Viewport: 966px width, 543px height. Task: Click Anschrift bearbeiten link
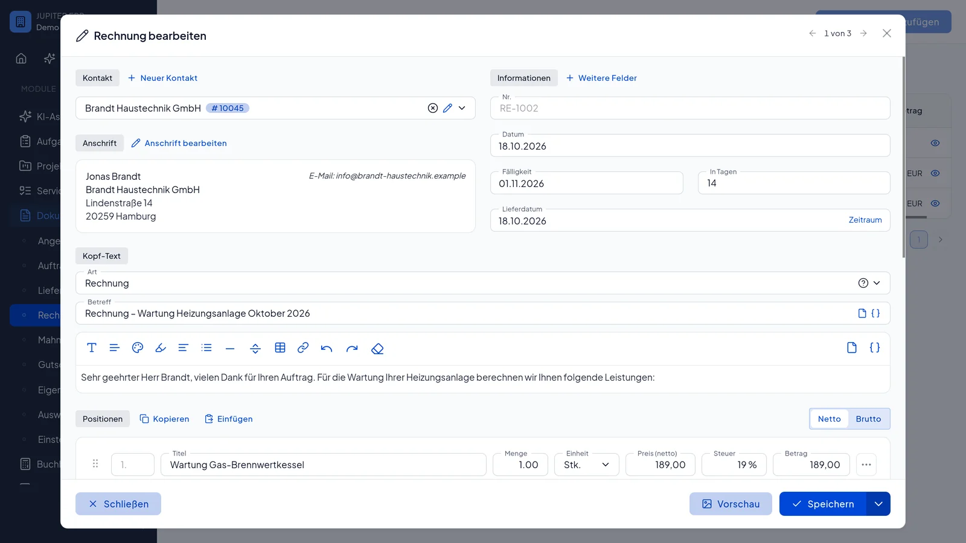click(x=179, y=143)
